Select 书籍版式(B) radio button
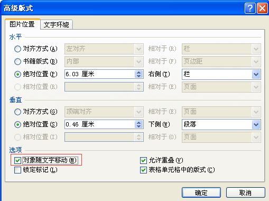Screen dimensions: 269x201 pyautogui.click(x=17, y=61)
